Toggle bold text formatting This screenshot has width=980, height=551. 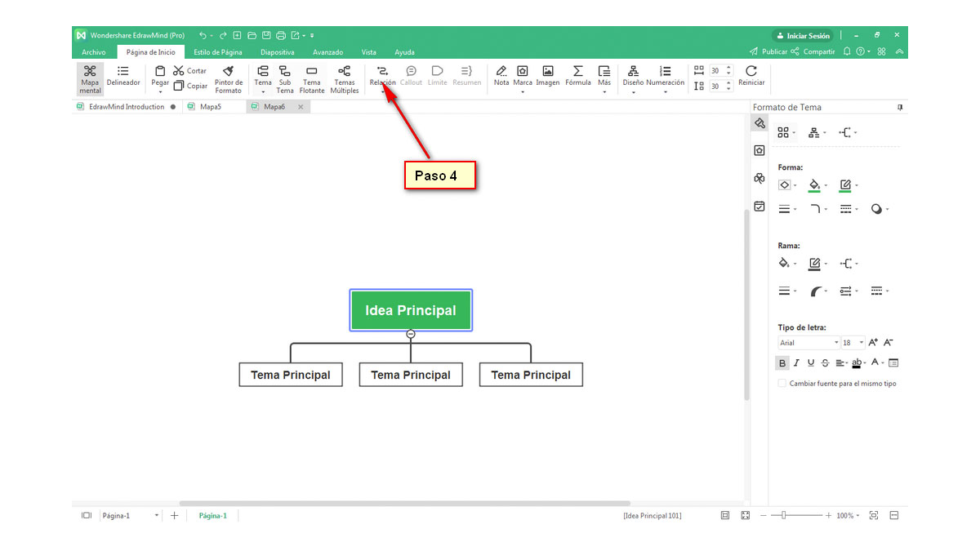[x=782, y=362]
